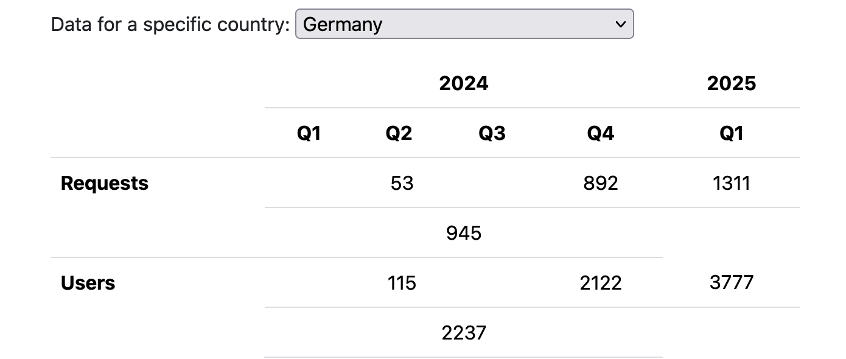Click the Requests value 892
Image resolution: width=846 pixels, height=359 pixels.
(600, 183)
